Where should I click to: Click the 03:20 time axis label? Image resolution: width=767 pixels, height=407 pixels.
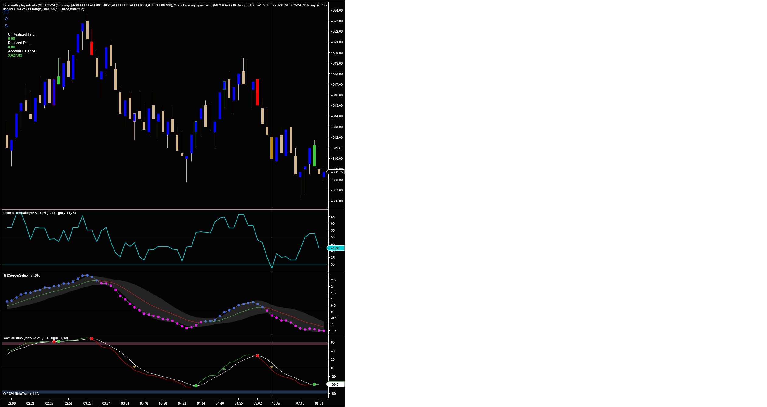click(87, 403)
